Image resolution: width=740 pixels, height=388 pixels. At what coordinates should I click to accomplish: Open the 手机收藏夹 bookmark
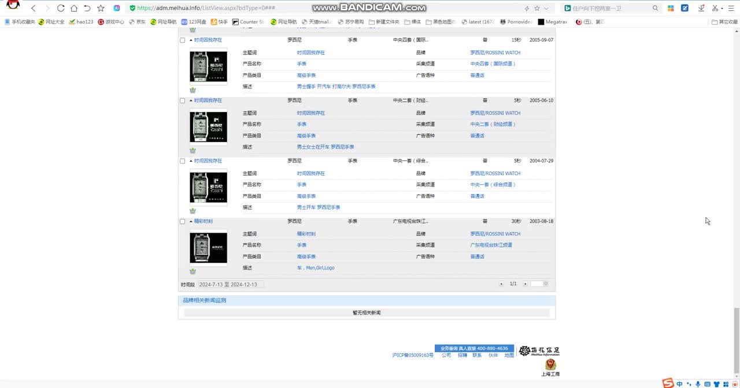[20, 22]
